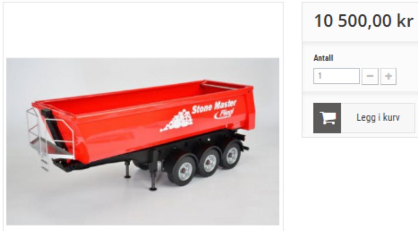Viewport: 418px width, 231px height.
Task: Click the 10 500,00 kr price
Action: 364,21
